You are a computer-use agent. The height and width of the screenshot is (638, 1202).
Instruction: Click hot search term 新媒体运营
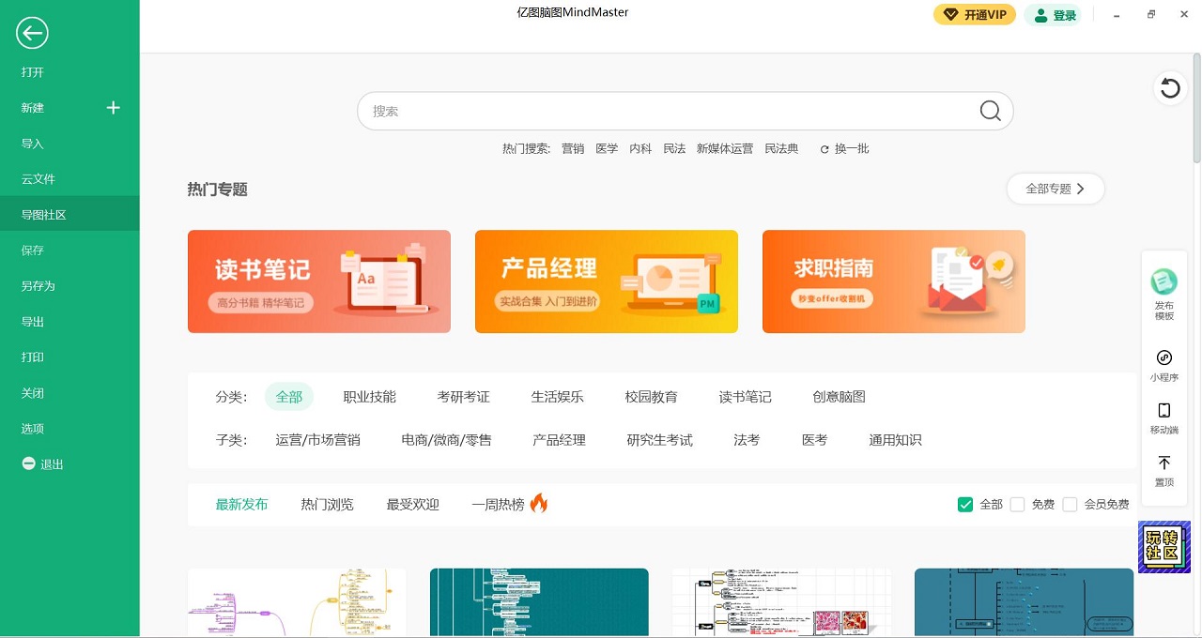[725, 149]
